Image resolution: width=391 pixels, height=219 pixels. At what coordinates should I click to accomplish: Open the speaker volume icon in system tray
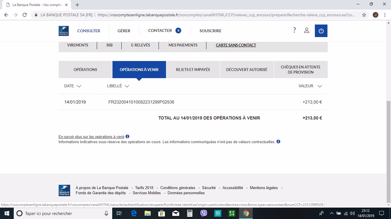tap(352, 213)
